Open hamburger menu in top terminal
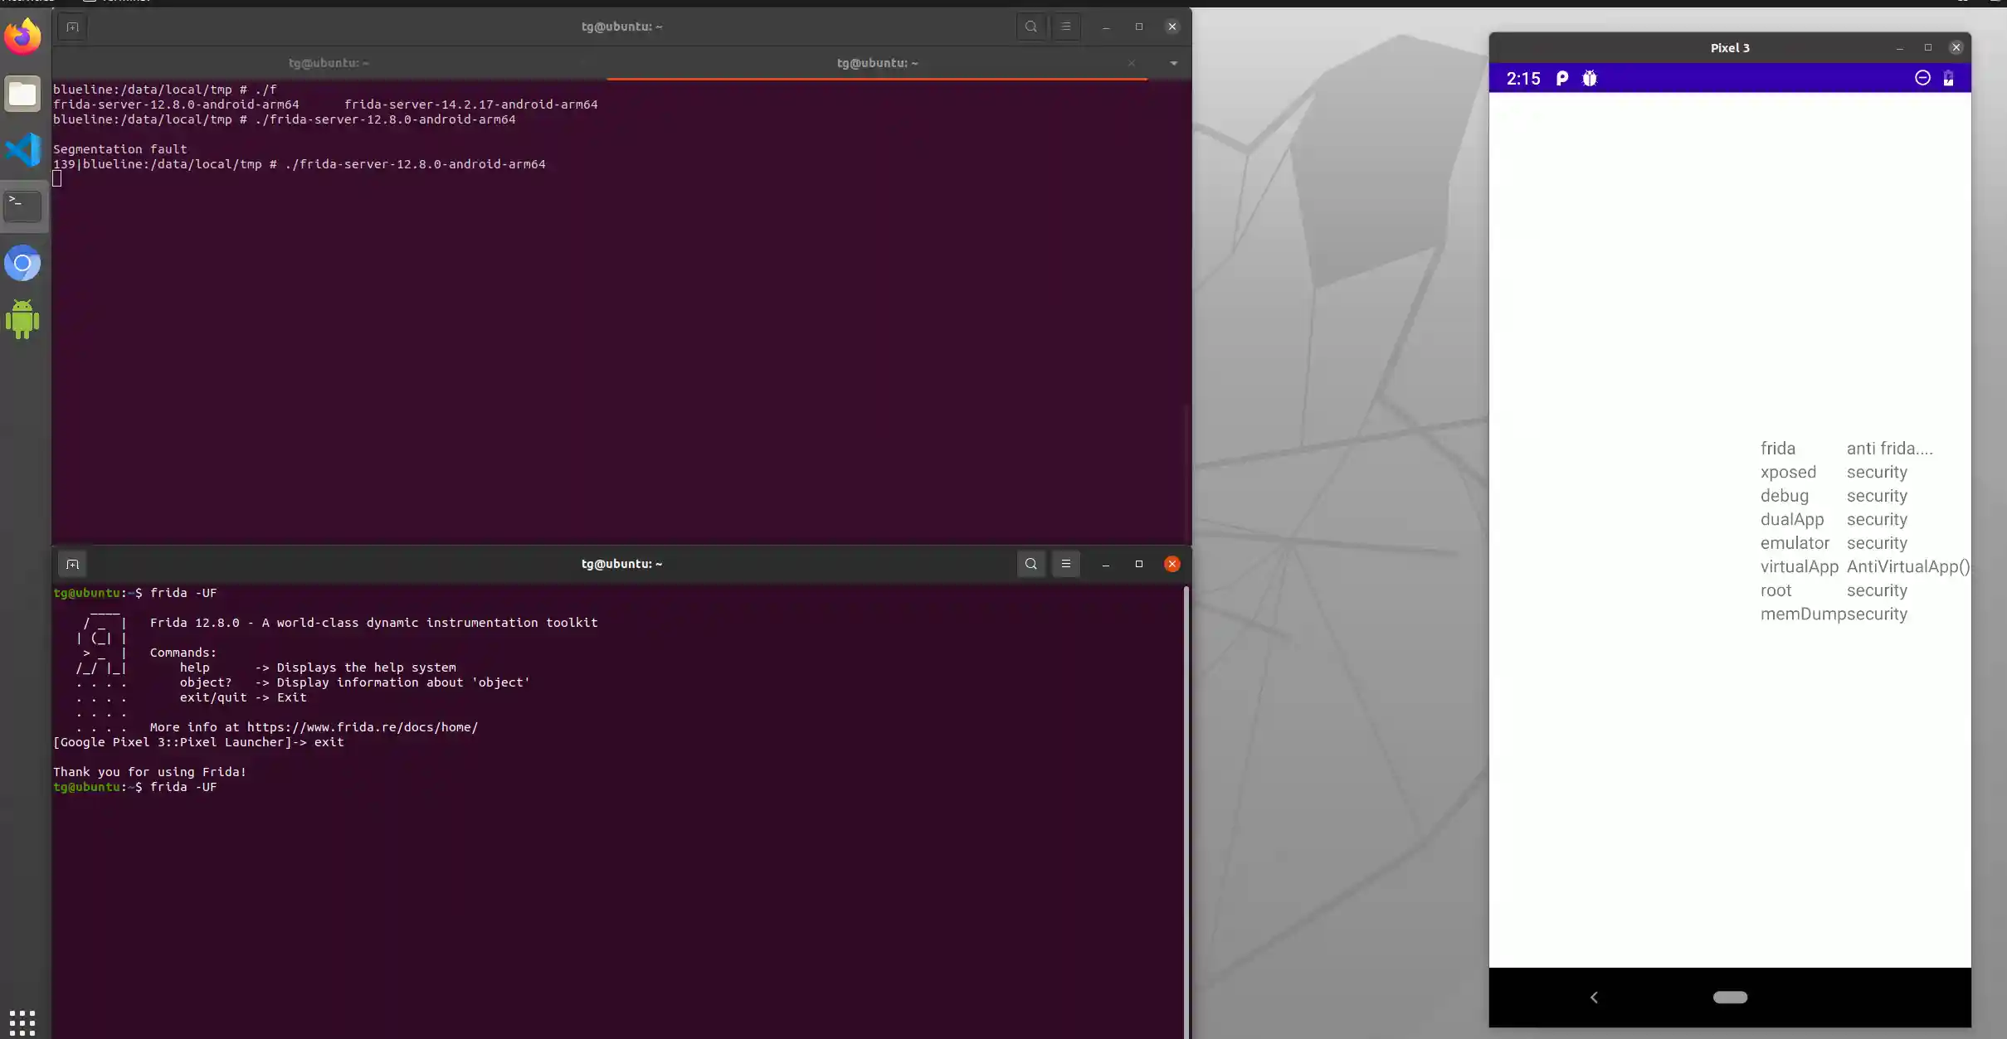The height and width of the screenshot is (1039, 2007). click(1065, 27)
